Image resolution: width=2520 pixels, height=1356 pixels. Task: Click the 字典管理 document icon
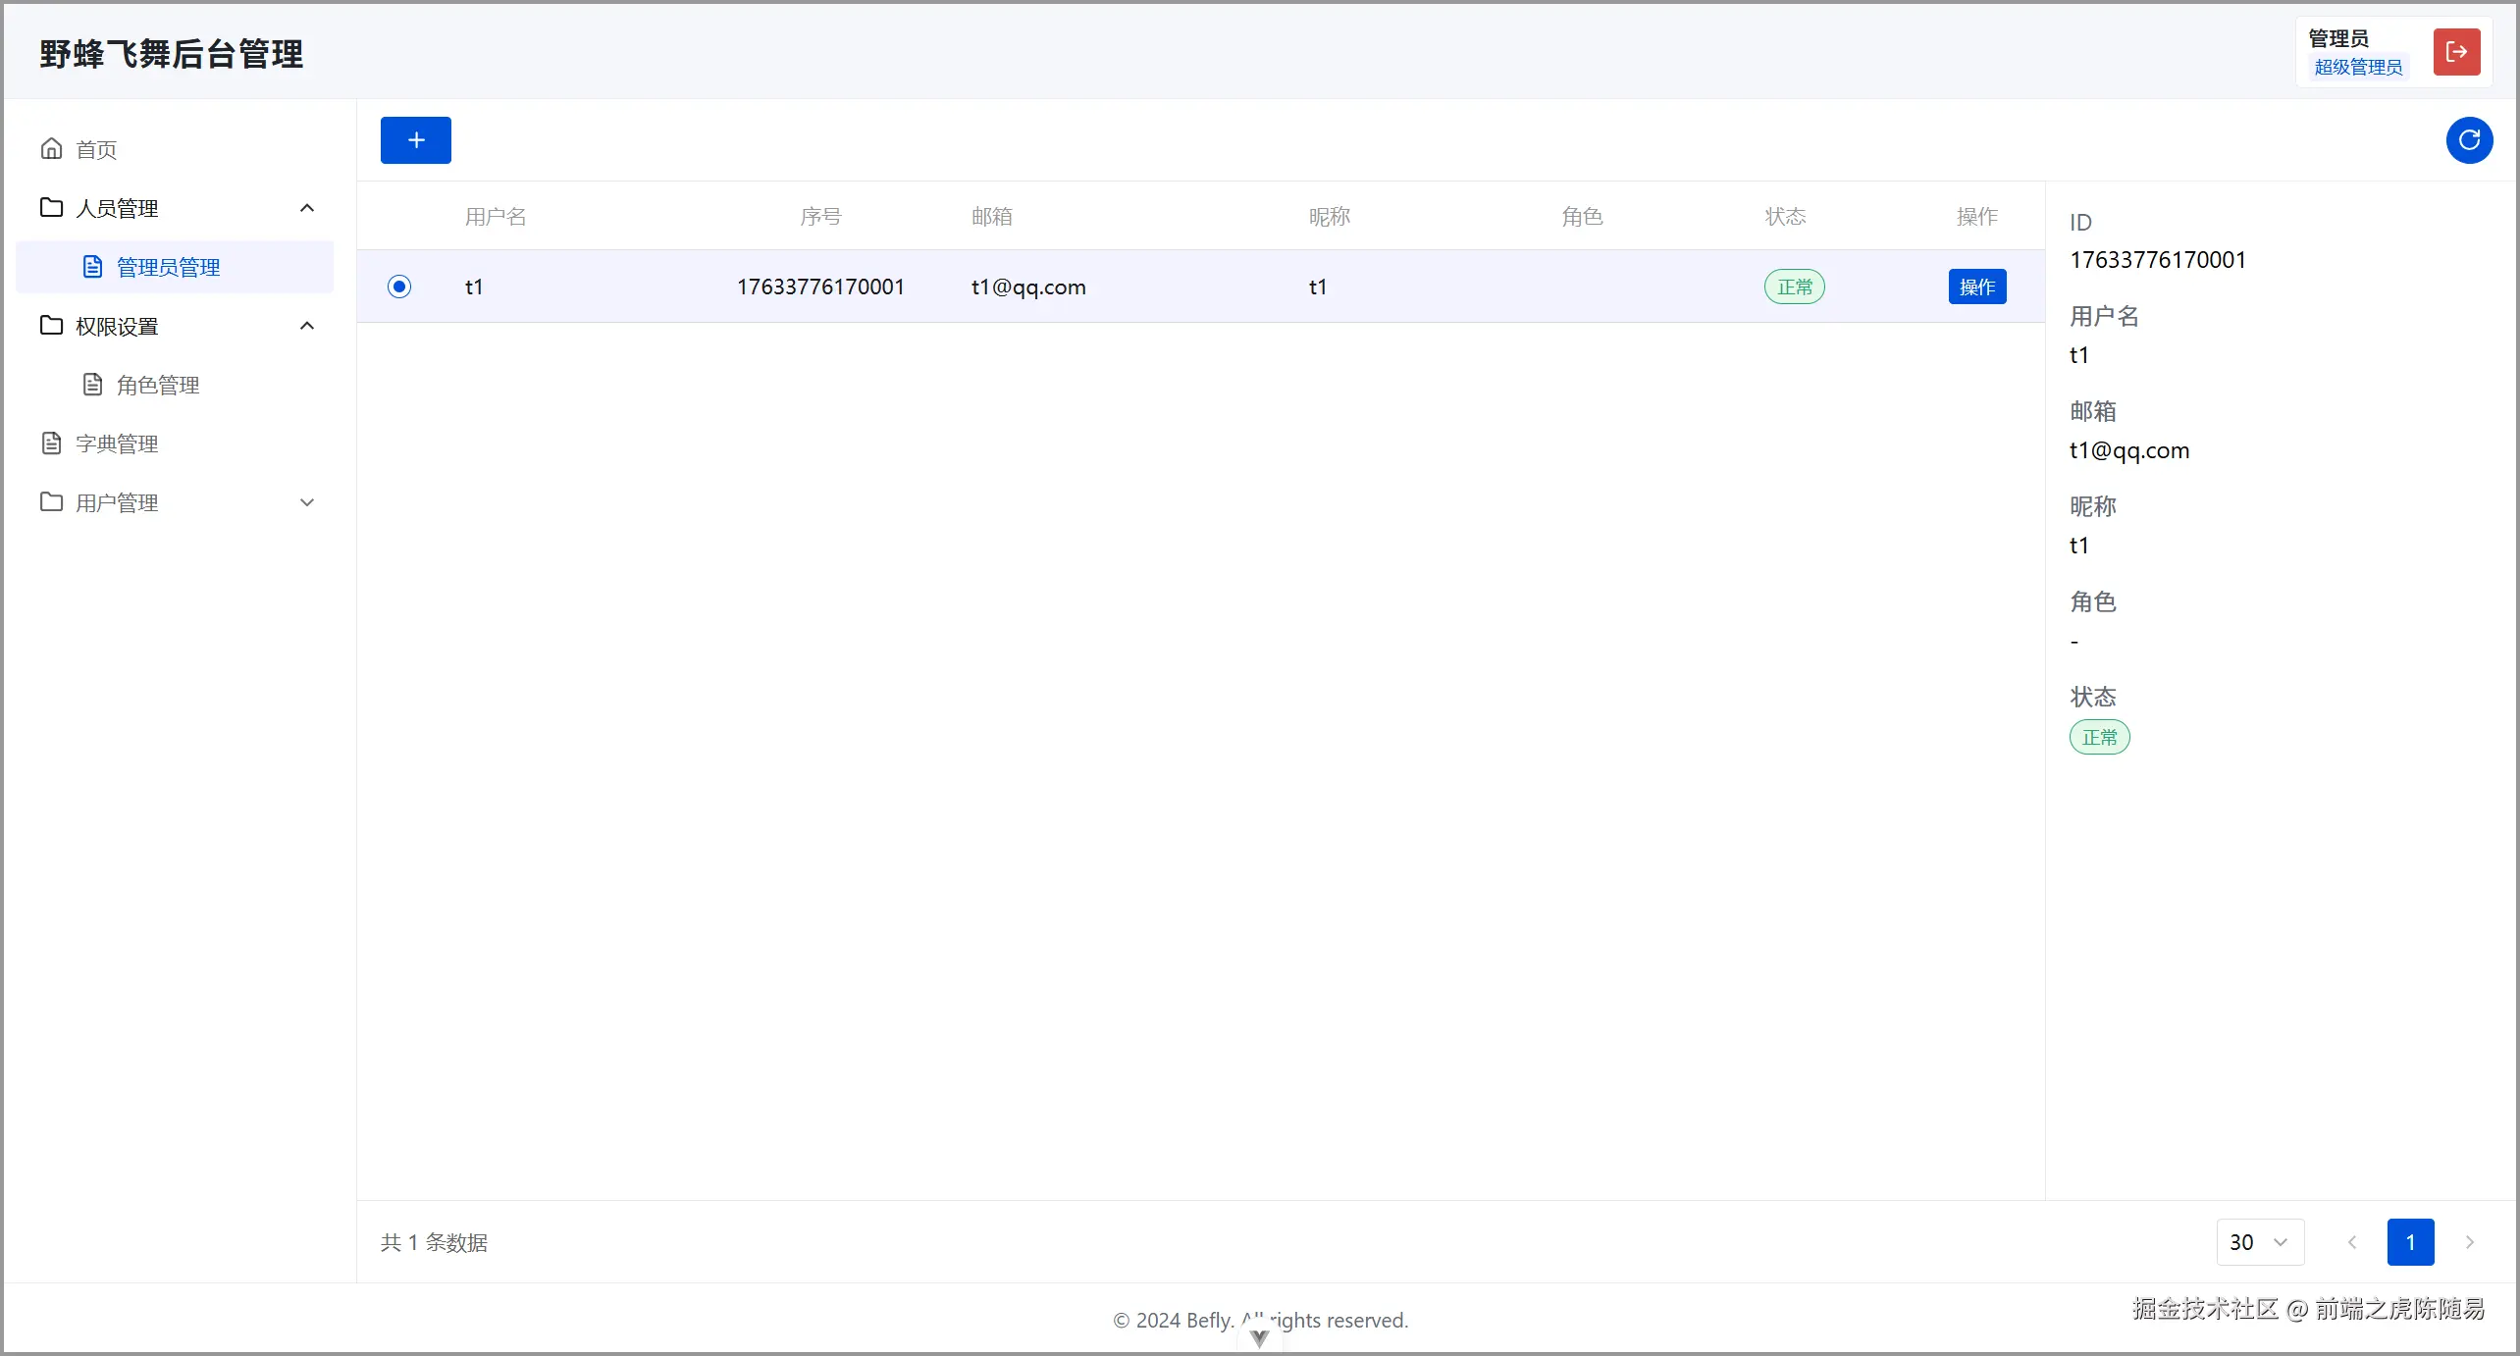(x=51, y=443)
